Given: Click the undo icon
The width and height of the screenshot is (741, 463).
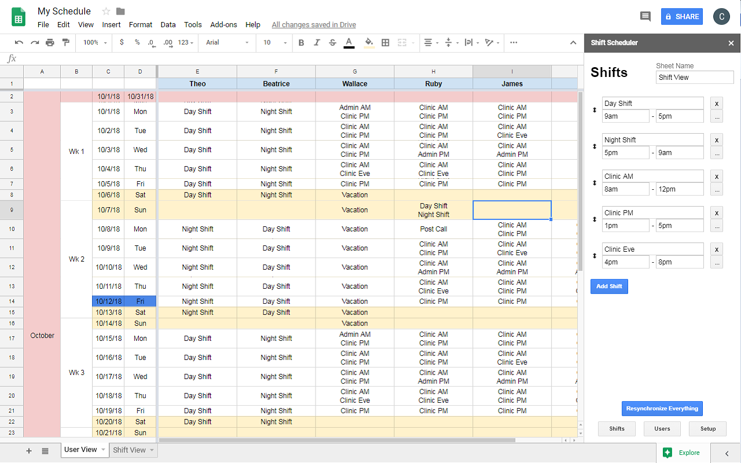Looking at the screenshot, I should tap(19, 42).
